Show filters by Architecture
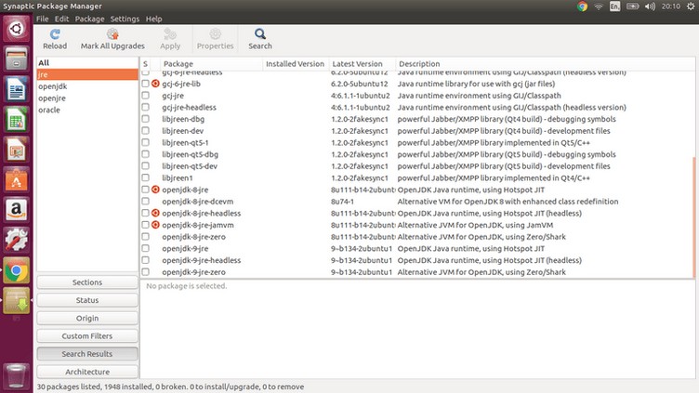699x393 pixels. 87,372
